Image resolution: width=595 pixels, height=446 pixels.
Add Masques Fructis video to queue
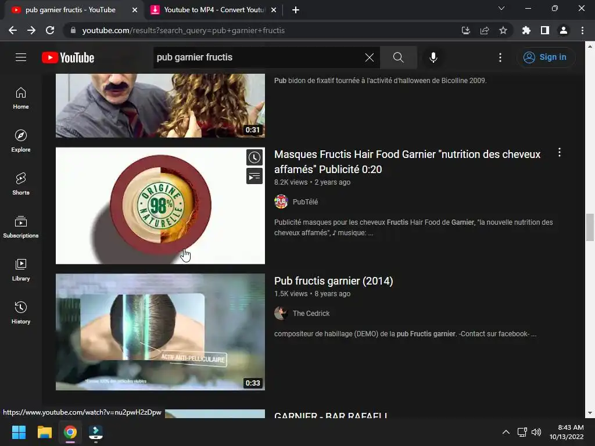coord(255,177)
